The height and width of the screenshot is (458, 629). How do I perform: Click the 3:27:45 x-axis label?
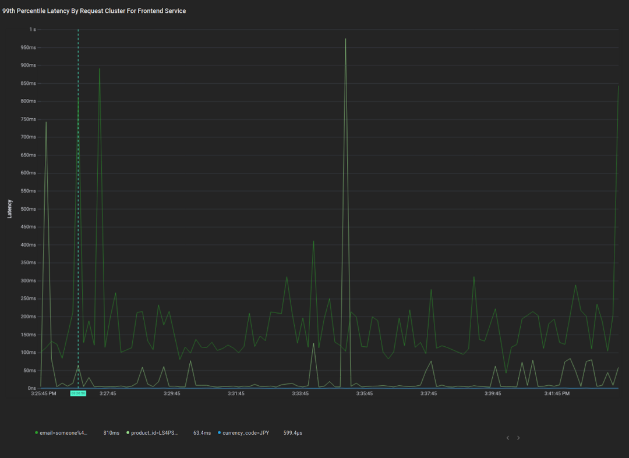pyautogui.click(x=108, y=393)
